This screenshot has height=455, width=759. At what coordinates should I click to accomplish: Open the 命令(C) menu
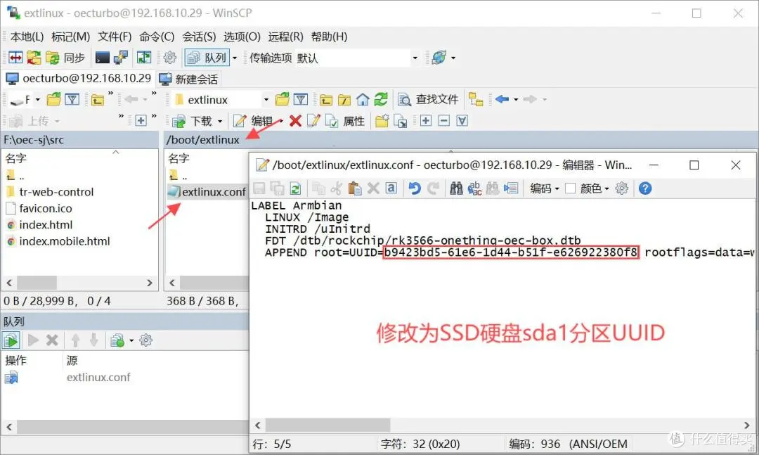tap(157, 37)
